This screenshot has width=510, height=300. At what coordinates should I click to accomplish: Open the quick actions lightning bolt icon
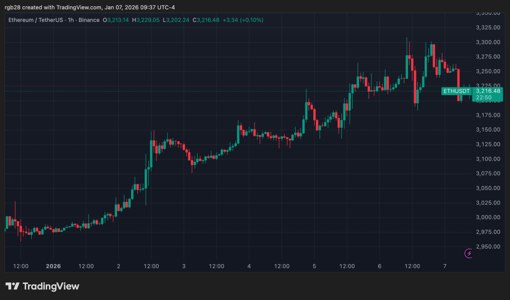[x=469, y=253]
